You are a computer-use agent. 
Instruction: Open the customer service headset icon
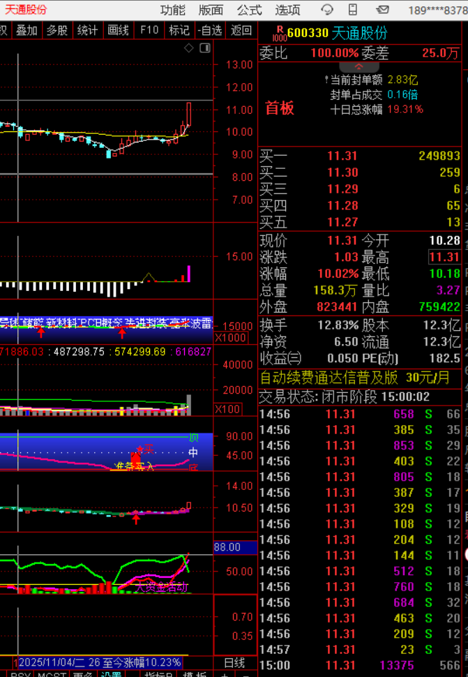coord(327,10)
